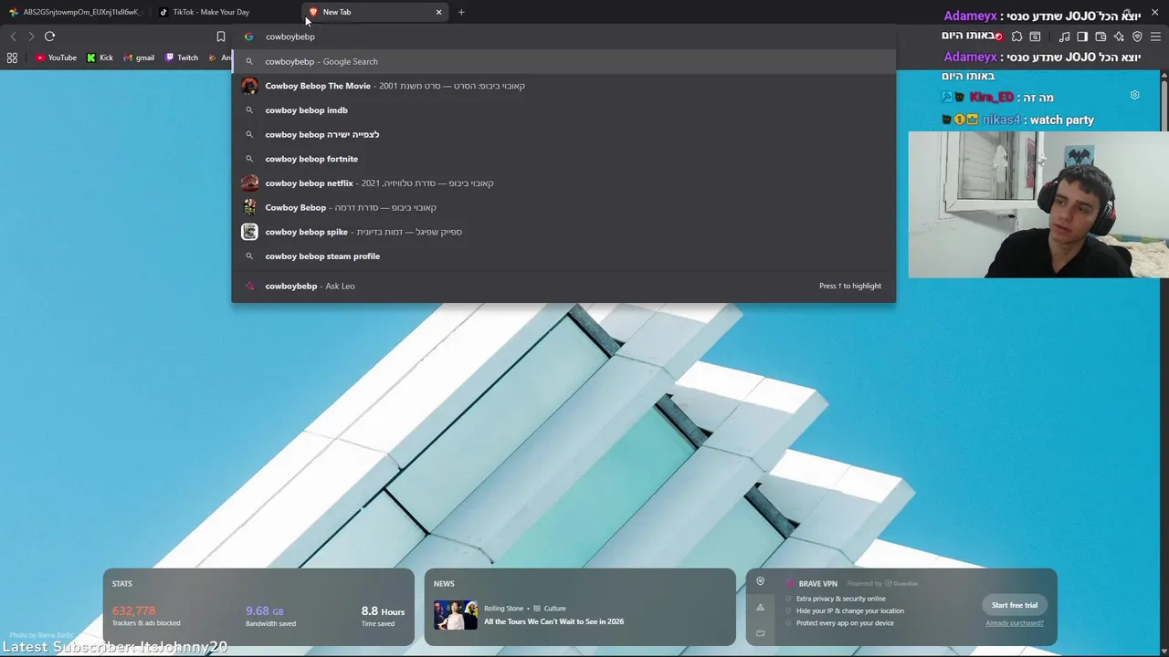This screenshot has height=657, width=1169.
Task: Choose the cowboy bebop לצפייה ישירה suggestion
Action: pos(563,134)
